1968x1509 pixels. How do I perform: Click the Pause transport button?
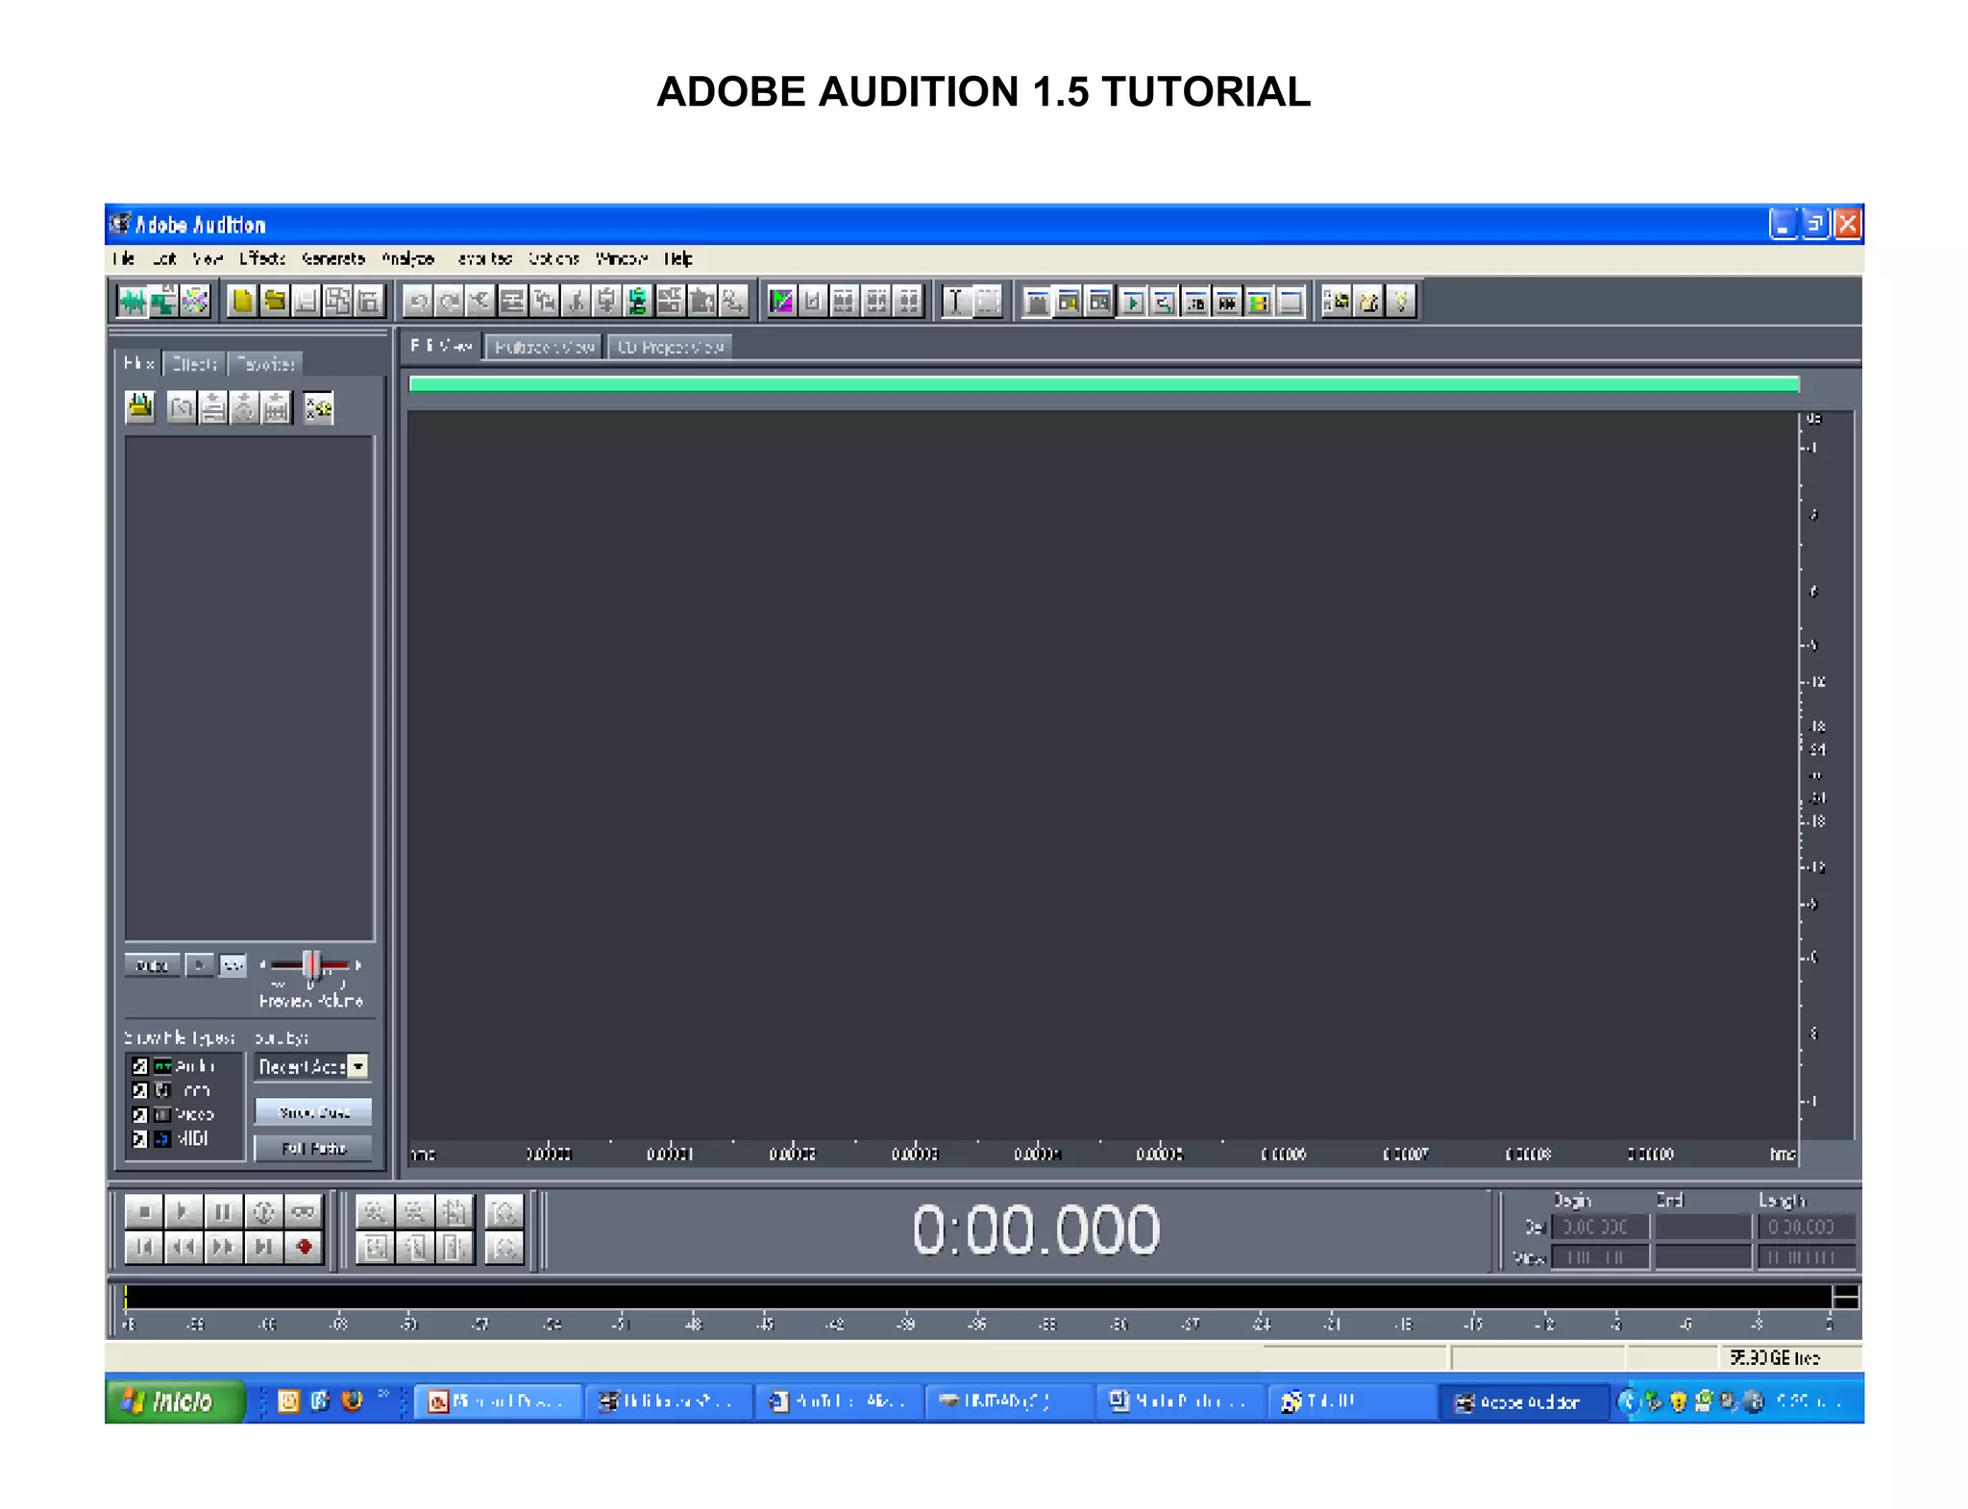click(x=222, y=1211)
